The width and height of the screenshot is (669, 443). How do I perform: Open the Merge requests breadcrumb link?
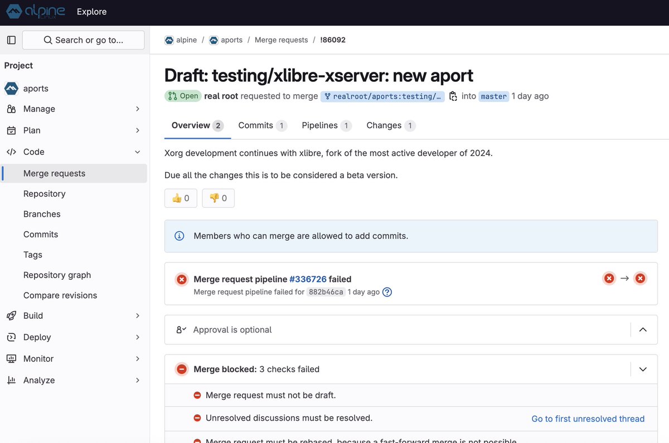click(x=281, y=40)
